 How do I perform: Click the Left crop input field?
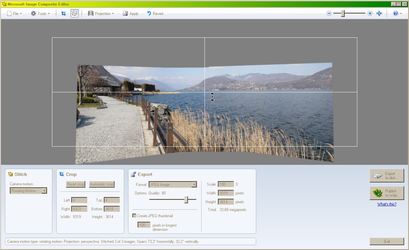79,200
